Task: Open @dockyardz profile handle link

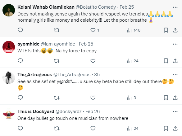Action: click(x=68, y=112)
